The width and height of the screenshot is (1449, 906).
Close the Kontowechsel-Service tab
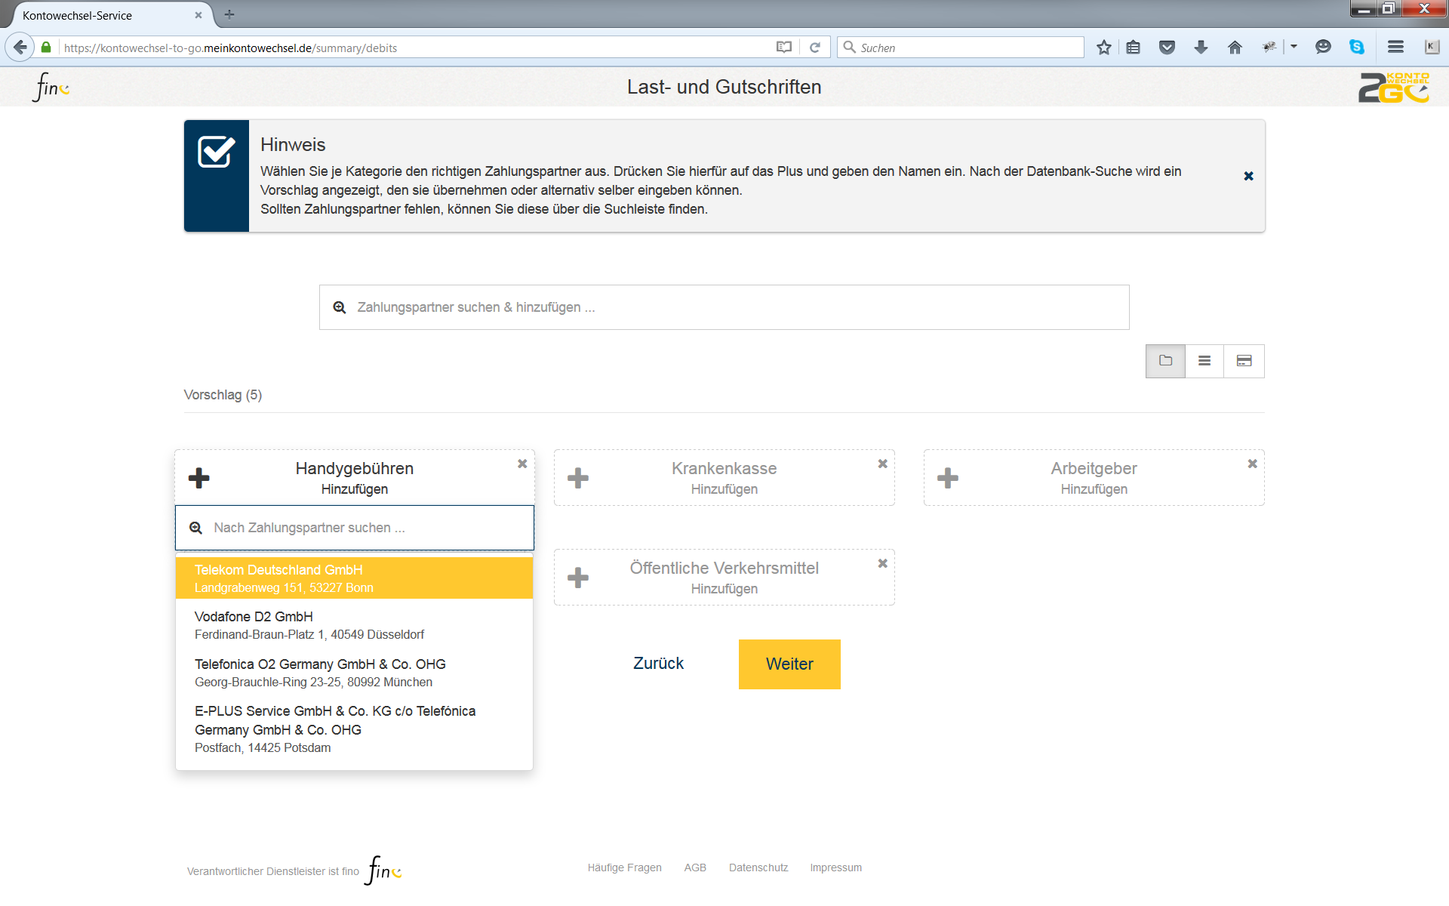[198, 15]
